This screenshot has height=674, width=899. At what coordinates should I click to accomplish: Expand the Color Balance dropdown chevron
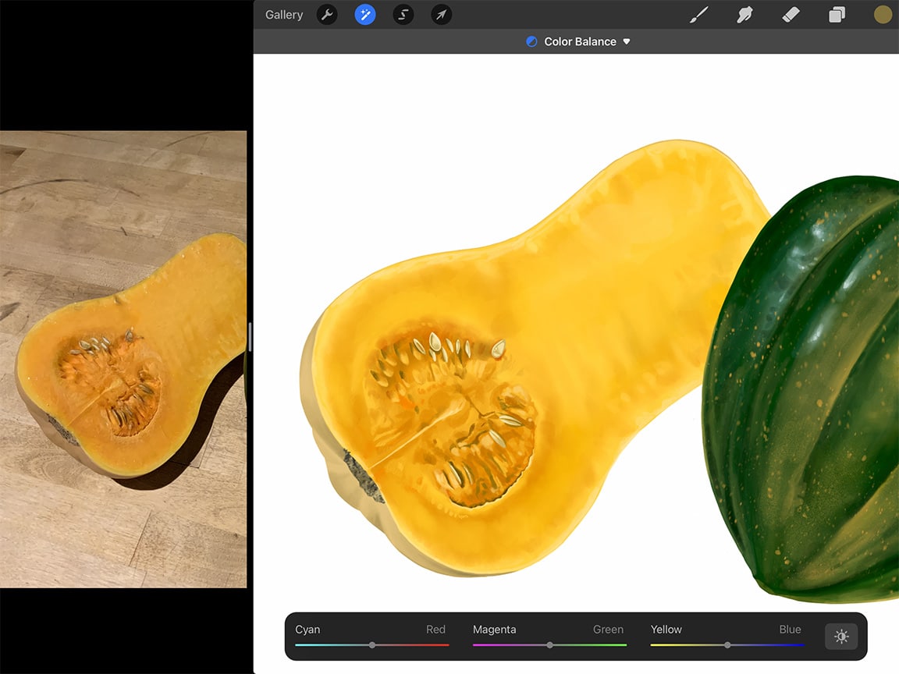coord(627,41)
